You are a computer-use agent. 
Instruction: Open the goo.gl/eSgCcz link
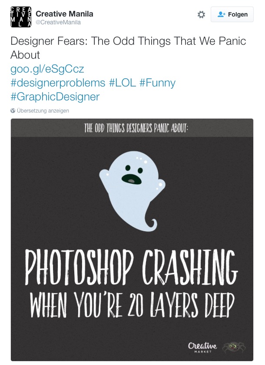[47, 69]
